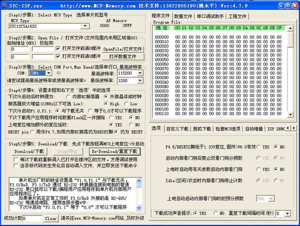Choose NO for erasing data Flash区
Viewport: 300px width, 226px height.
click(x=131, y=117)
